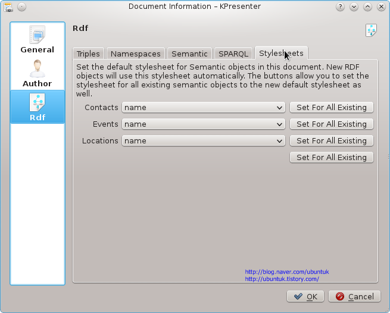Open the Contacts stylesheet dropdown
This screenshot has width=390, height=313.
[204, 107]
